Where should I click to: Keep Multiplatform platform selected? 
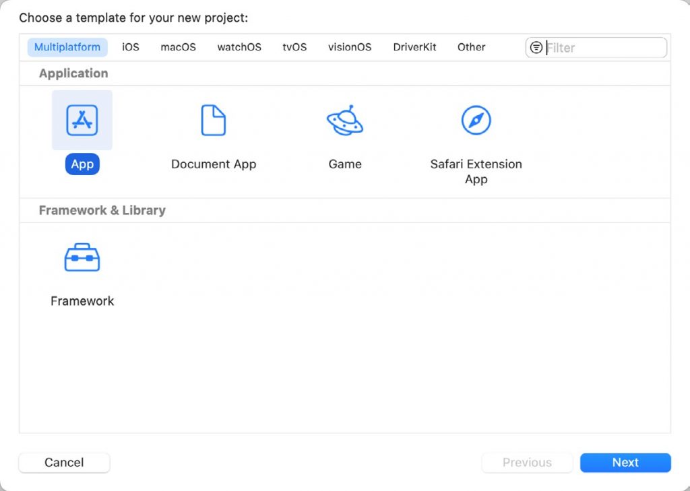(x=67, y=47)
